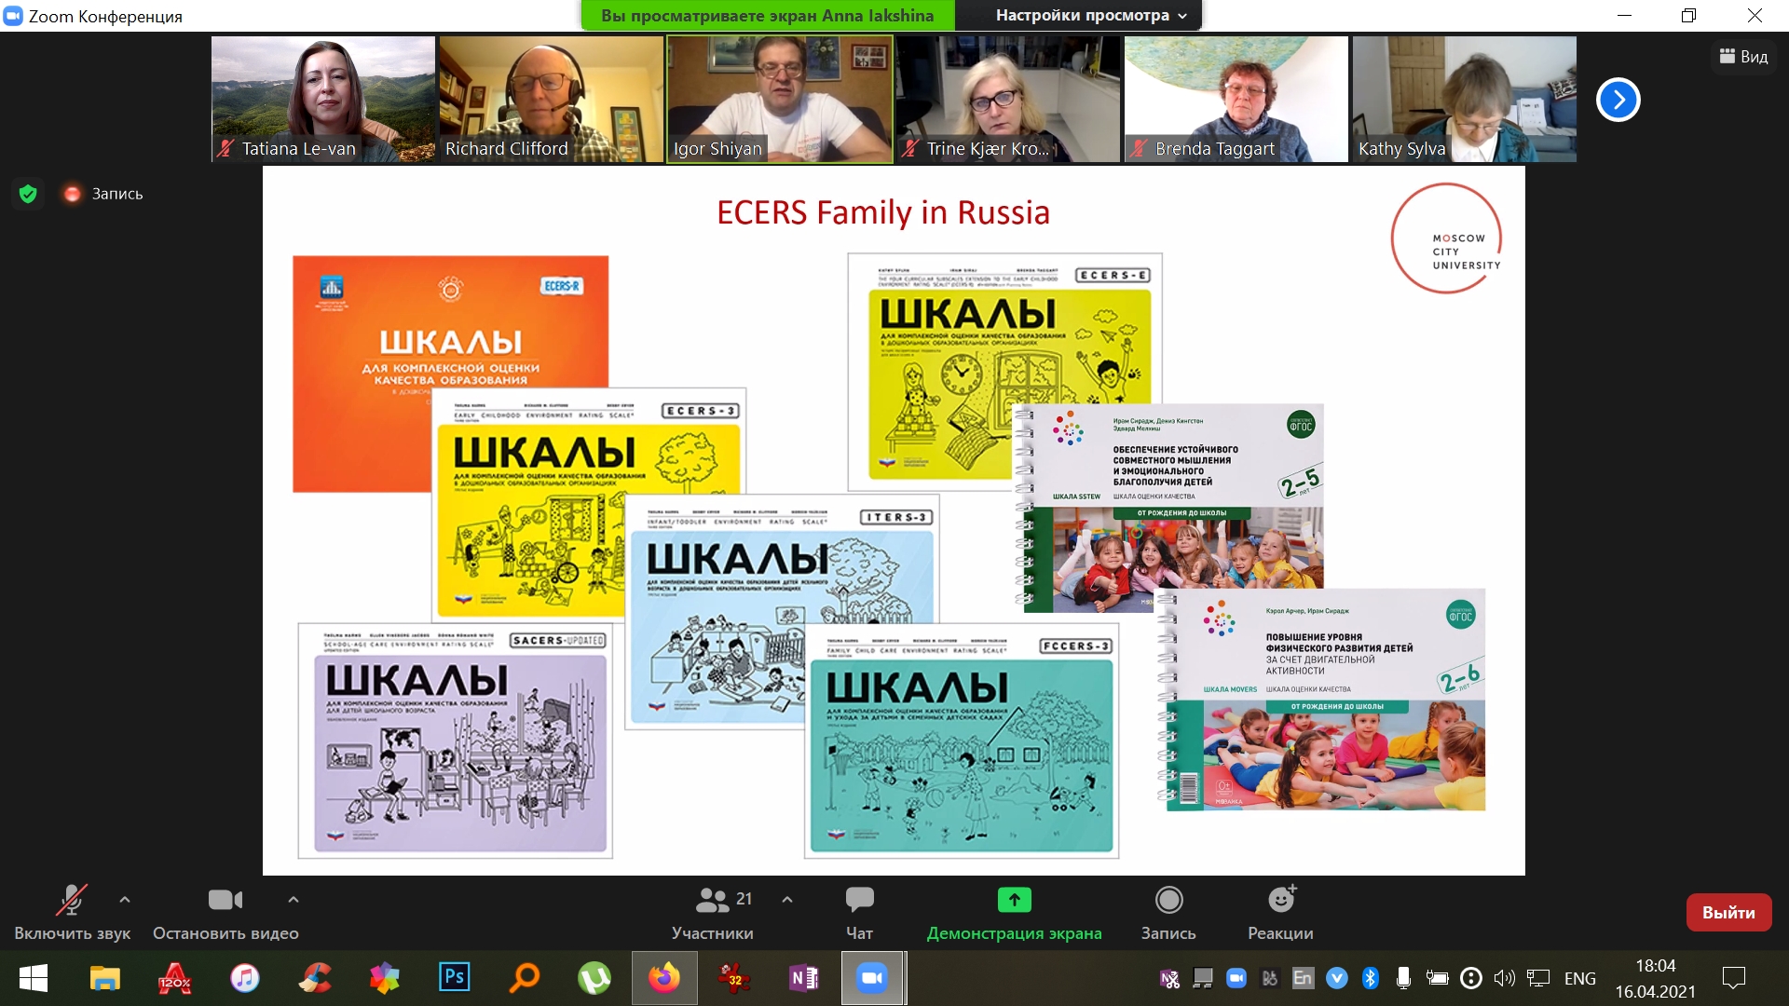Show next page of participant videos
The width and height of the screenshot is (1789, 1006).
point(1618,100)
